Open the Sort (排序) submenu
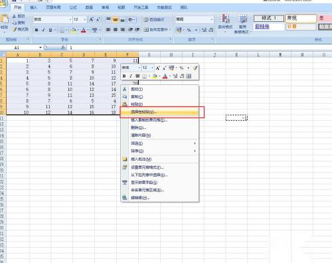This screenshot has height=263, width=332. 159,151
